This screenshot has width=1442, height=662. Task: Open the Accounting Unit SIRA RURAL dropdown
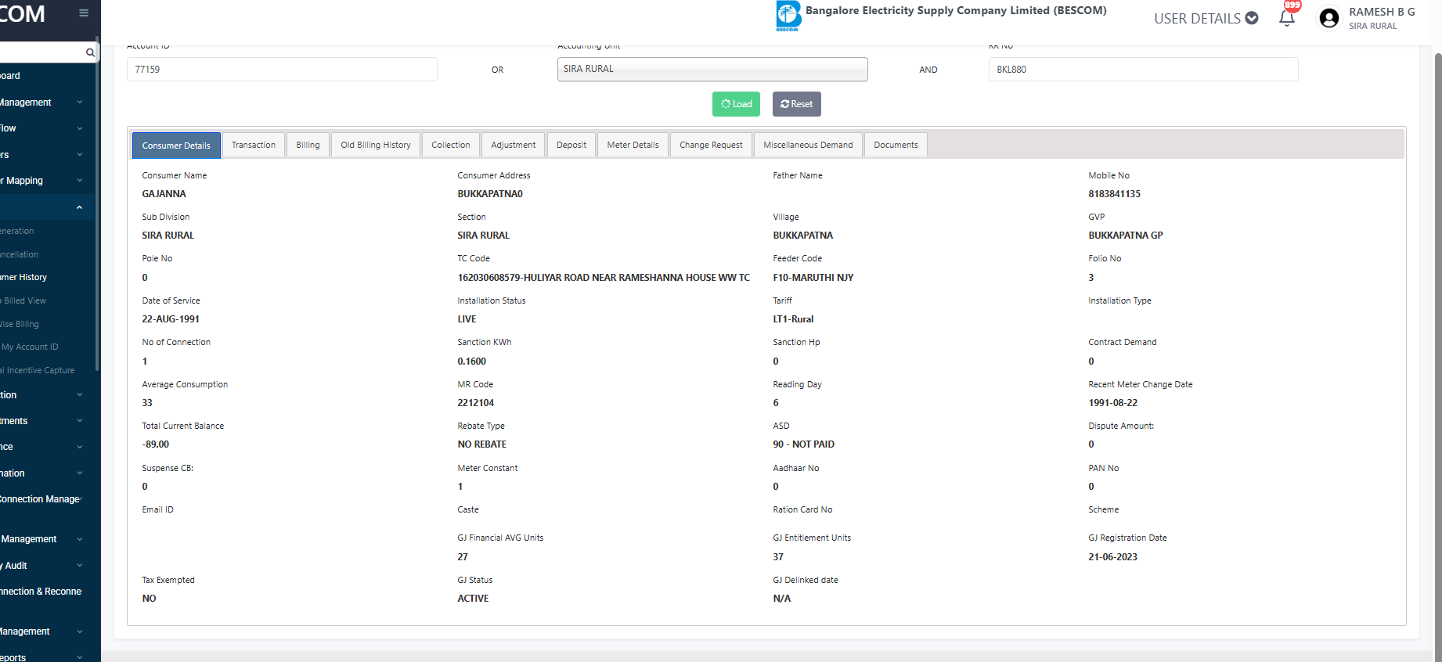[712, 69]
